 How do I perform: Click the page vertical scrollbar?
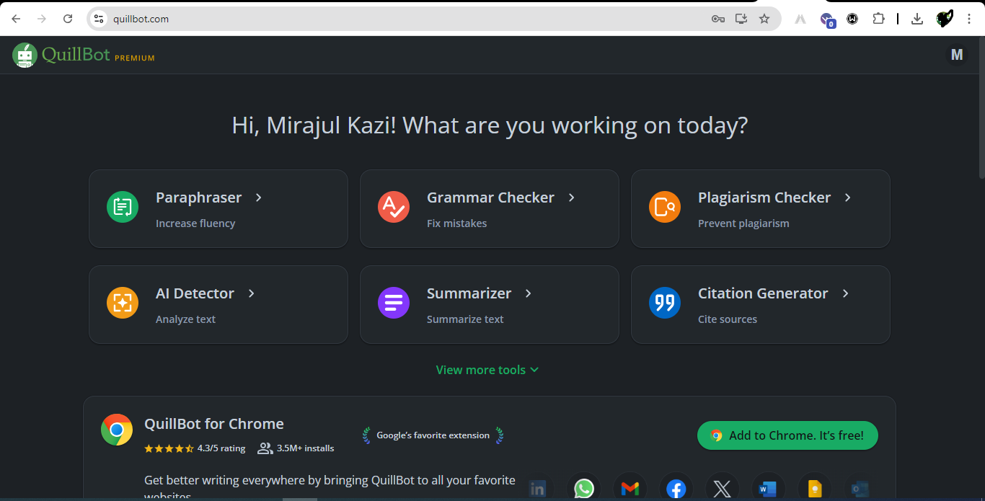point(981,107)
